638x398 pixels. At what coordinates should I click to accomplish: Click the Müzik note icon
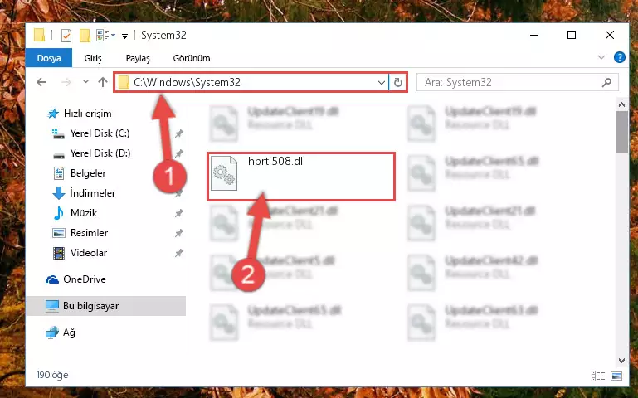(x=59, y=213)
